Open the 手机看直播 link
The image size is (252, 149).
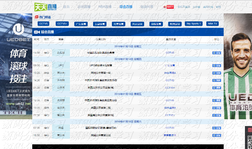tap(184, 7)
